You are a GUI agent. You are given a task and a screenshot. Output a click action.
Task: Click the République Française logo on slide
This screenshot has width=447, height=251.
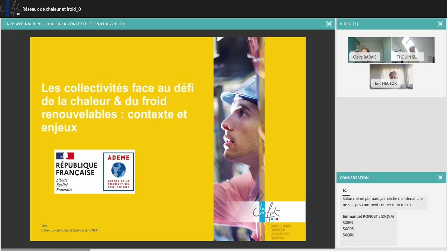coord(76,172)
